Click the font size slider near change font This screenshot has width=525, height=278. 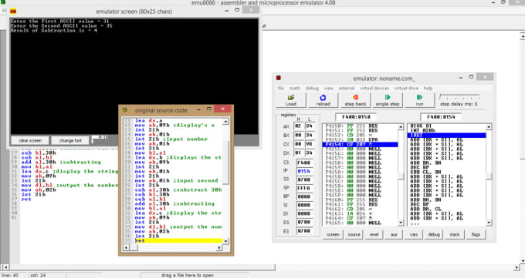[x=100, y=139]
